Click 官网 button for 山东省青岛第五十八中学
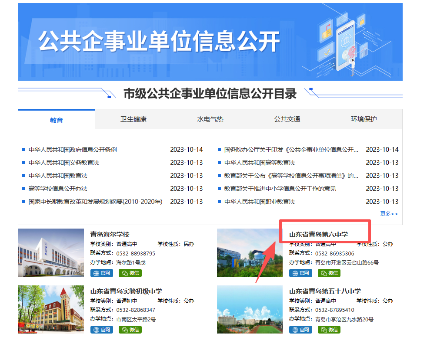Viewport: 437px width, 337px height. pos(300,330)
